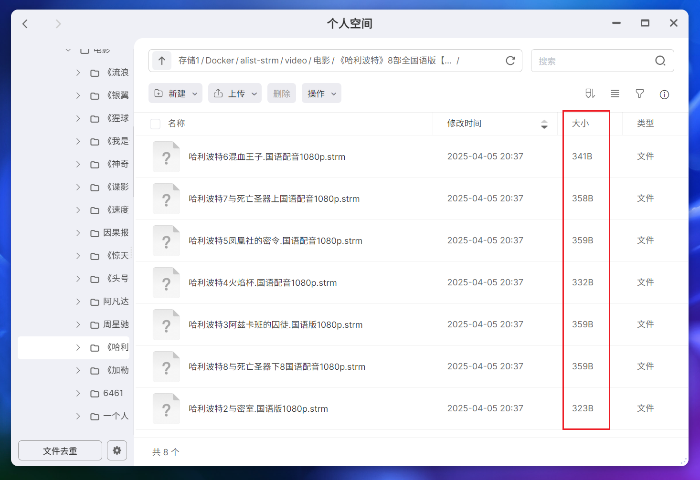
Task: Open the 操作 dropdown menu
Action: [321, 93]
